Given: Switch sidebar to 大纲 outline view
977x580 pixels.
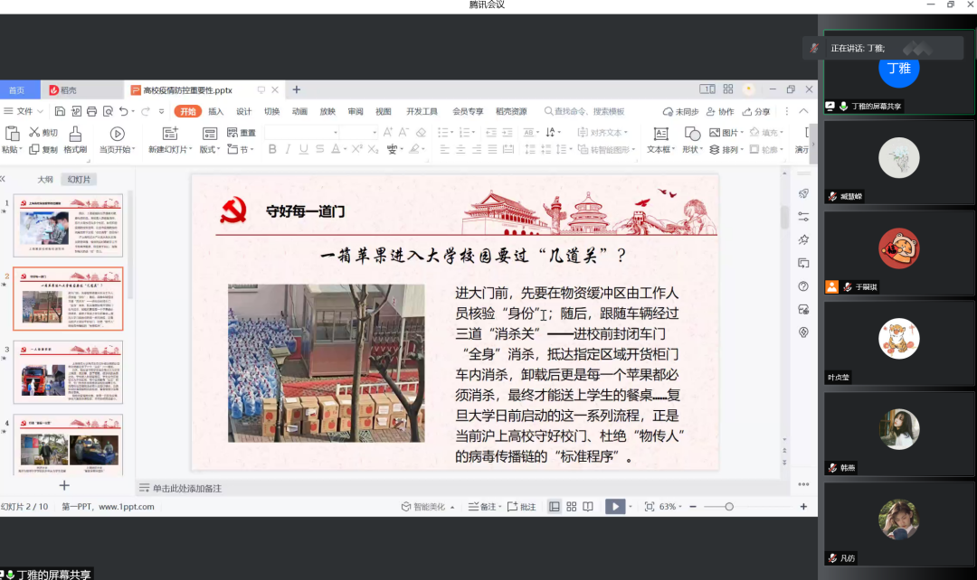Looking at the screenshot, I should [45, 180].
